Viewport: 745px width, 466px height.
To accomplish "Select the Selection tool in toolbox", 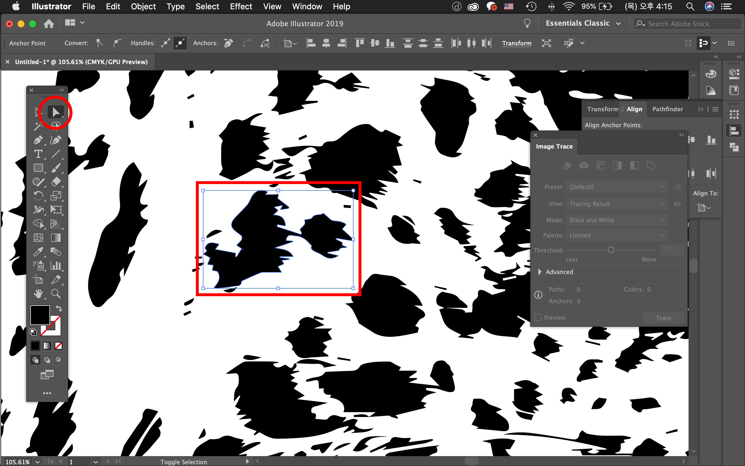I will [38, 112].
